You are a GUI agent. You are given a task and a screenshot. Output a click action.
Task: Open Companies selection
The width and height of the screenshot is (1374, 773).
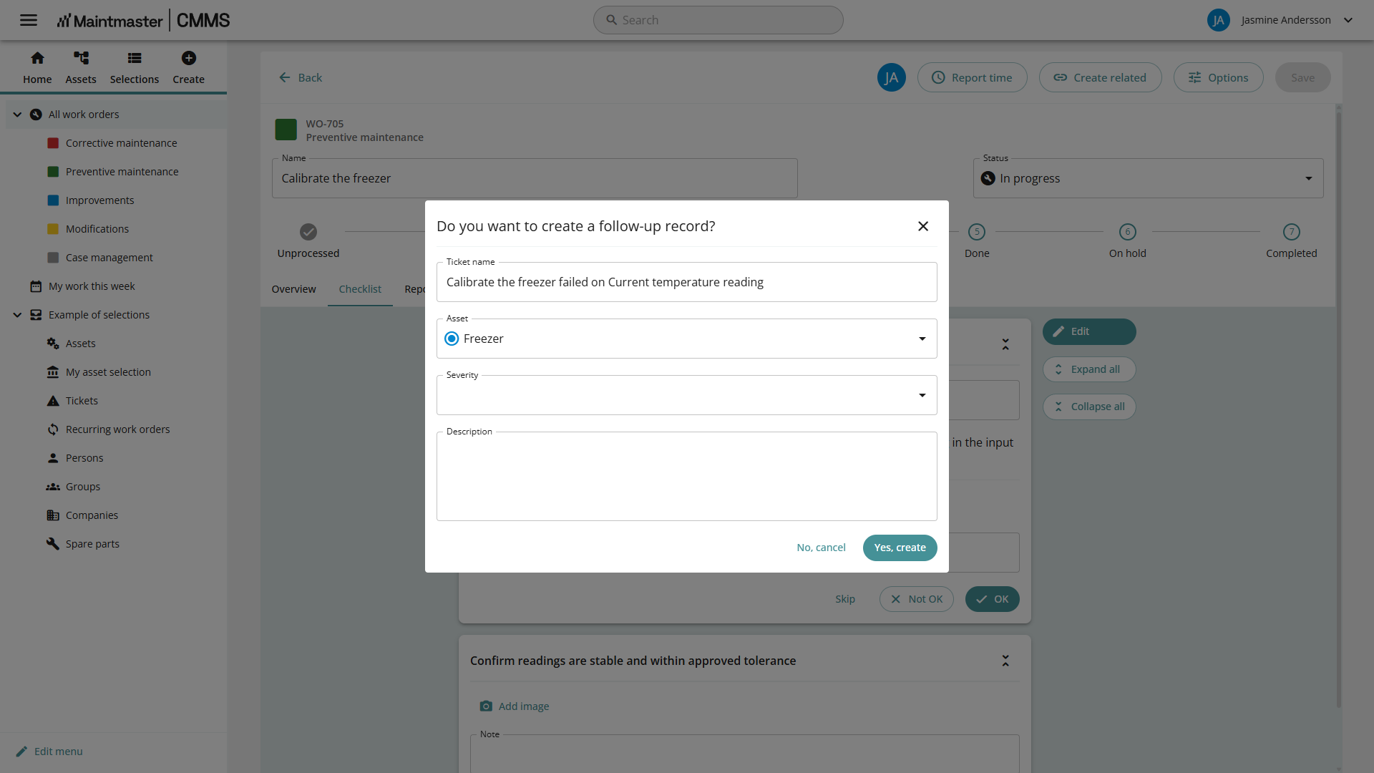[92, 515]
